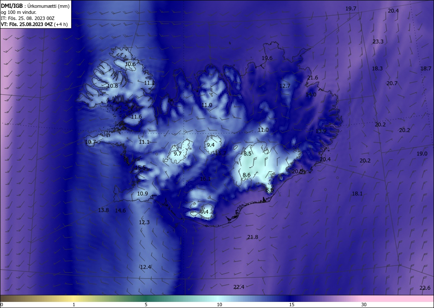Click the 13.9 value on the map
The height and width of the screenshot is (308, 434).
coord(321,131)
